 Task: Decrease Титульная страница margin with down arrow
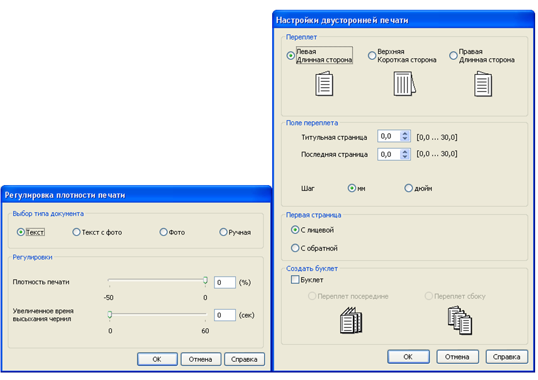click(x=405, y=138)
